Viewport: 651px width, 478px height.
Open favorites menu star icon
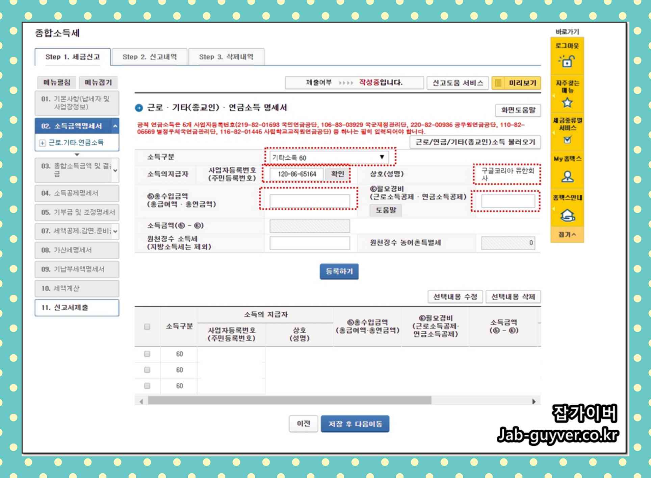[567, 102]
